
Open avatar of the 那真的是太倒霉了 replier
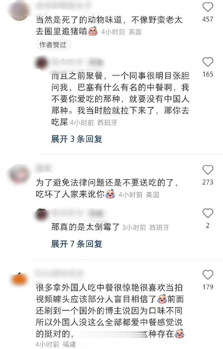[42, 214]
